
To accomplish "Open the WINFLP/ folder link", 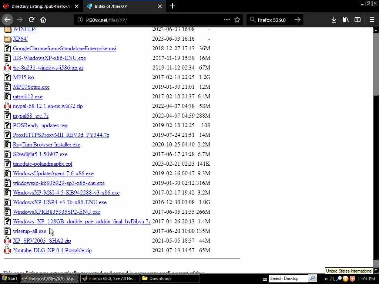I will click(24, 29).
